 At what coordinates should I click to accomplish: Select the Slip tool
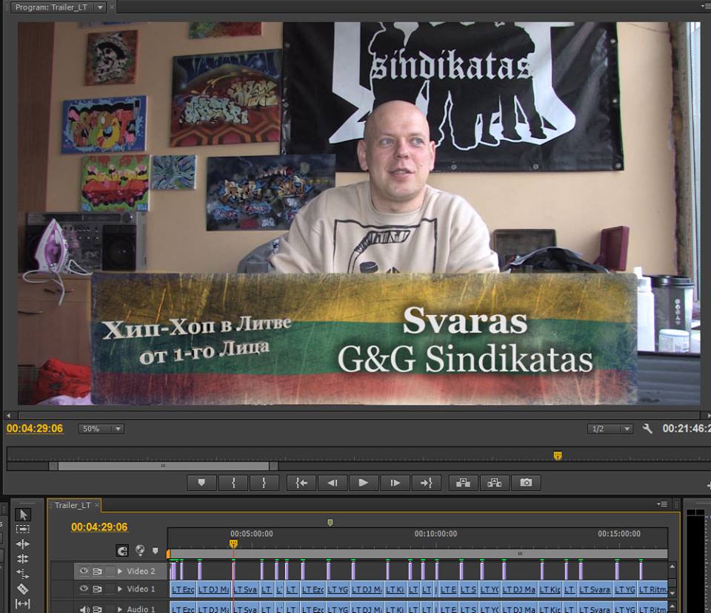coord(23,603)
